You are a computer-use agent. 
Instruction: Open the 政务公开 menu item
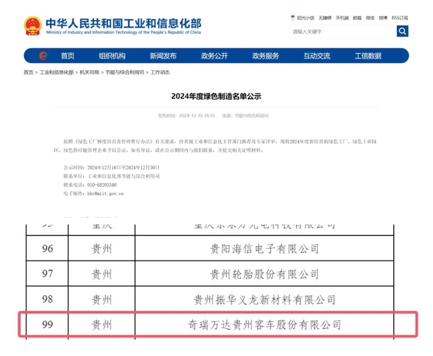click(x=214, y=56)
